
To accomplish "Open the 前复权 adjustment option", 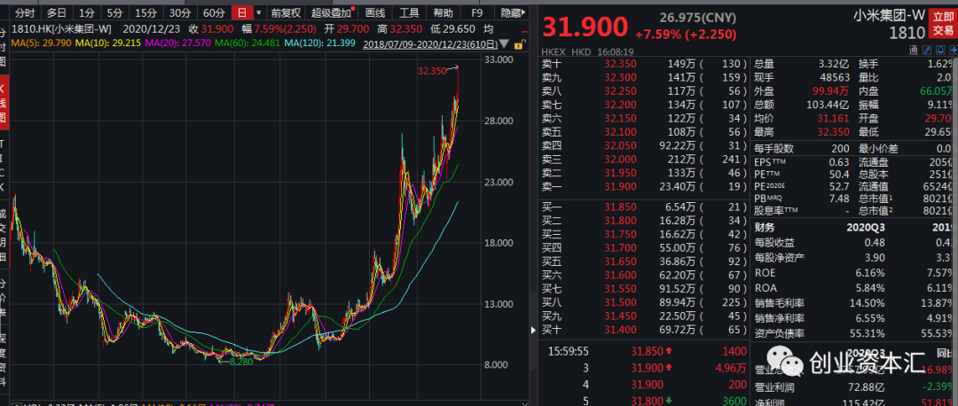I will tap(286, 12).
